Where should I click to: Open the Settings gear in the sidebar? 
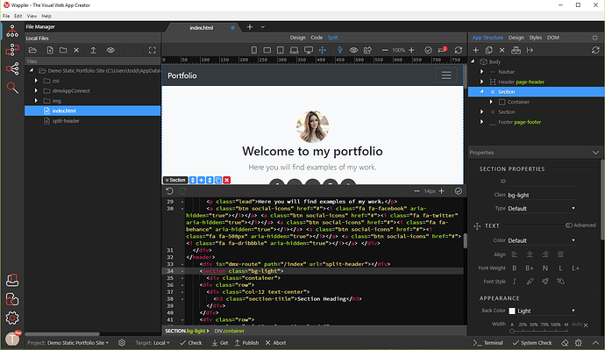point(12,318)
